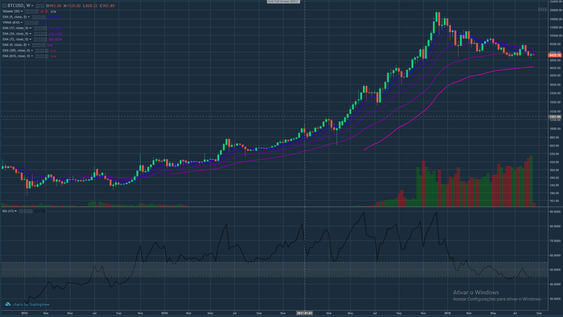Open the EMA (305, close, 0) dropdown
563x317 pixels.
[x=32, y=51]
